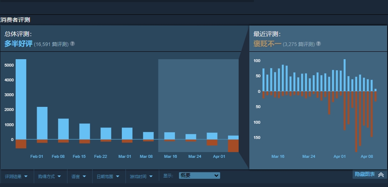Click the longest orange bar in recent chart

pos(356,122)
